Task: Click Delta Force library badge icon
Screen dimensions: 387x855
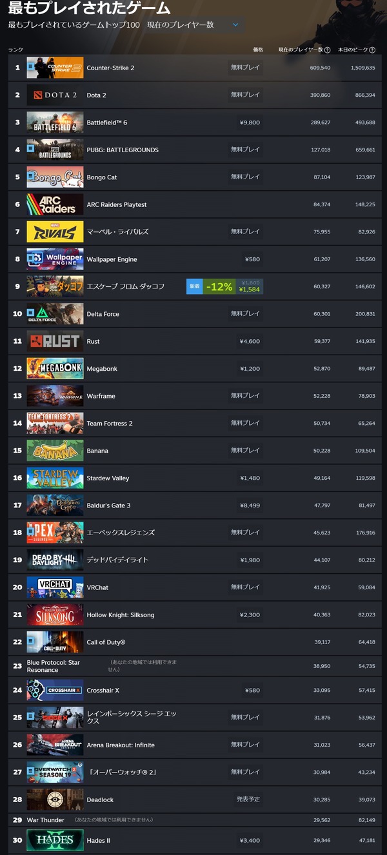Action: pos(30,312)
